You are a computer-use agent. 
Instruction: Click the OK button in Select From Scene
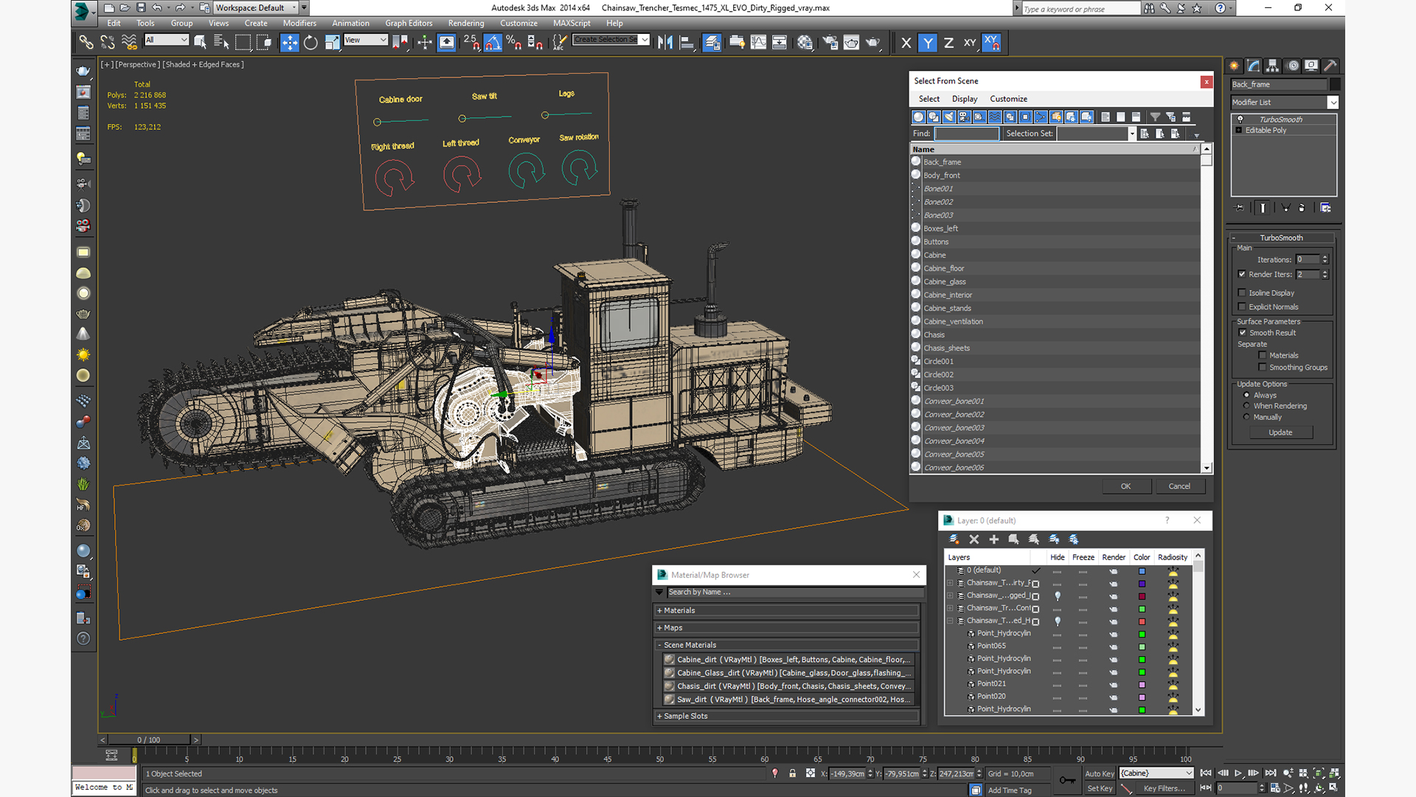click(x=1125, y=486)
